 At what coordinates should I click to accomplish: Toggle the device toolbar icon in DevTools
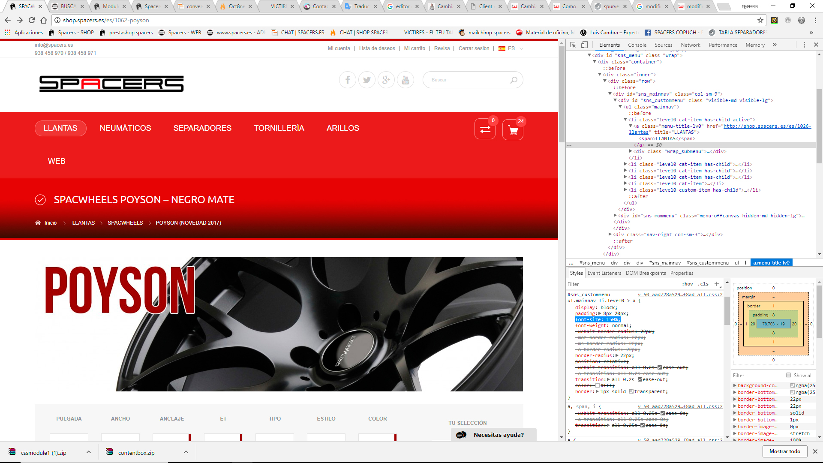tap(584, 45)
